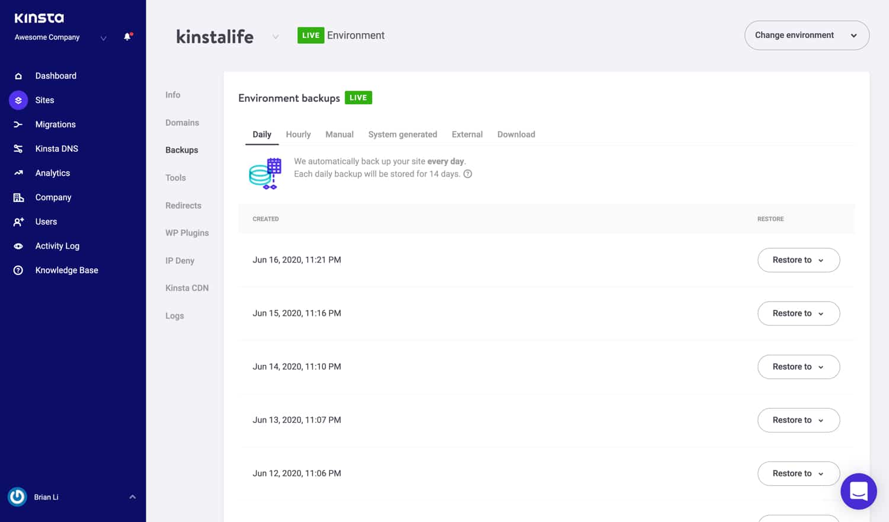The image size is (889, 522).
Task: Open the Intercom chat bubble
Action: (x=858, y=491)
